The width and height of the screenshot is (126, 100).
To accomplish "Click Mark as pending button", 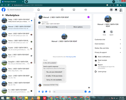I will point(52,27).
